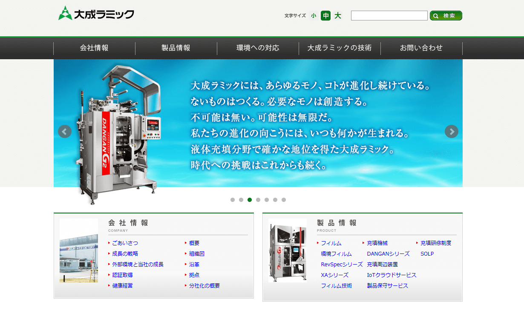Open the RevSpecシリーズ link
Viewport: 524px width, 311px height.
click(342, 265)
